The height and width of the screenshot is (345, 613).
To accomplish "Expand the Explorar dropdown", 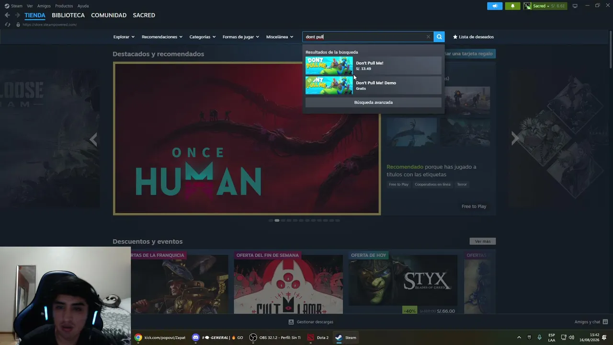I will (124, 37).
